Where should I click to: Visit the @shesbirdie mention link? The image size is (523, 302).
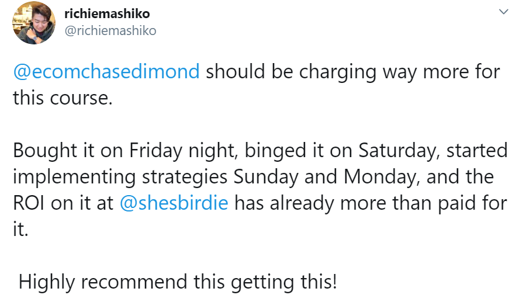point(174,203)
